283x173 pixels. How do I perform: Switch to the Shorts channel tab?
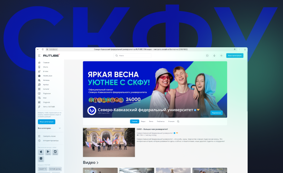pyautogui.click(x=151, y=121)
